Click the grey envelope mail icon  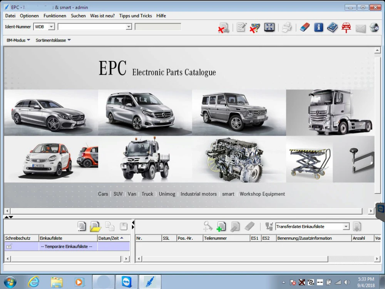(360, 28)
